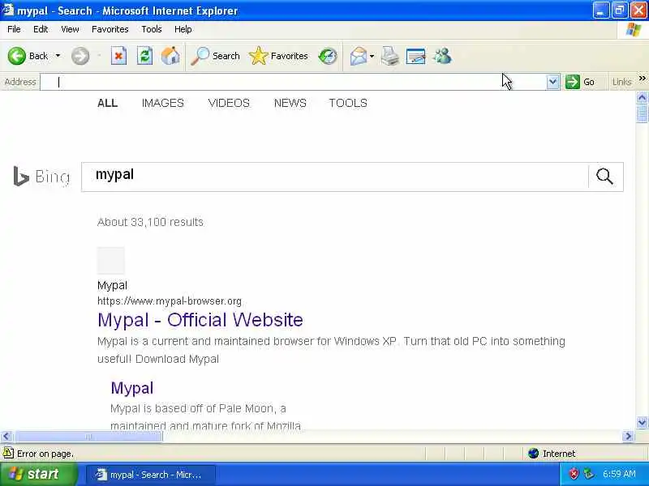
Task: Stop page loading with the red X icon
Action: [118, 56]
